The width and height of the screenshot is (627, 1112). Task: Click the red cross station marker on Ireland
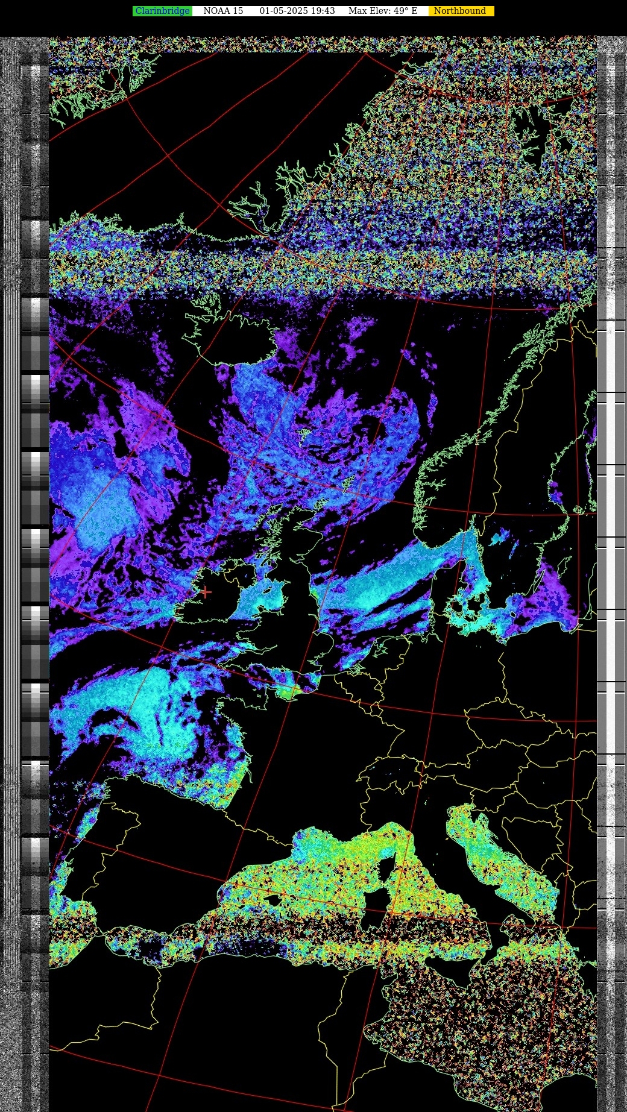click(x=206, y=592)
